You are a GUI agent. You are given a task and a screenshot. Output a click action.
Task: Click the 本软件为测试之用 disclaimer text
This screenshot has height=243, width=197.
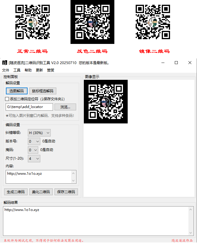(x=44, y=240)
